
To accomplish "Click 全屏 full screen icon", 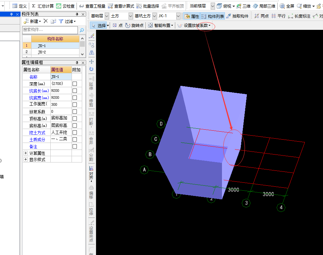I will [287, 6].
